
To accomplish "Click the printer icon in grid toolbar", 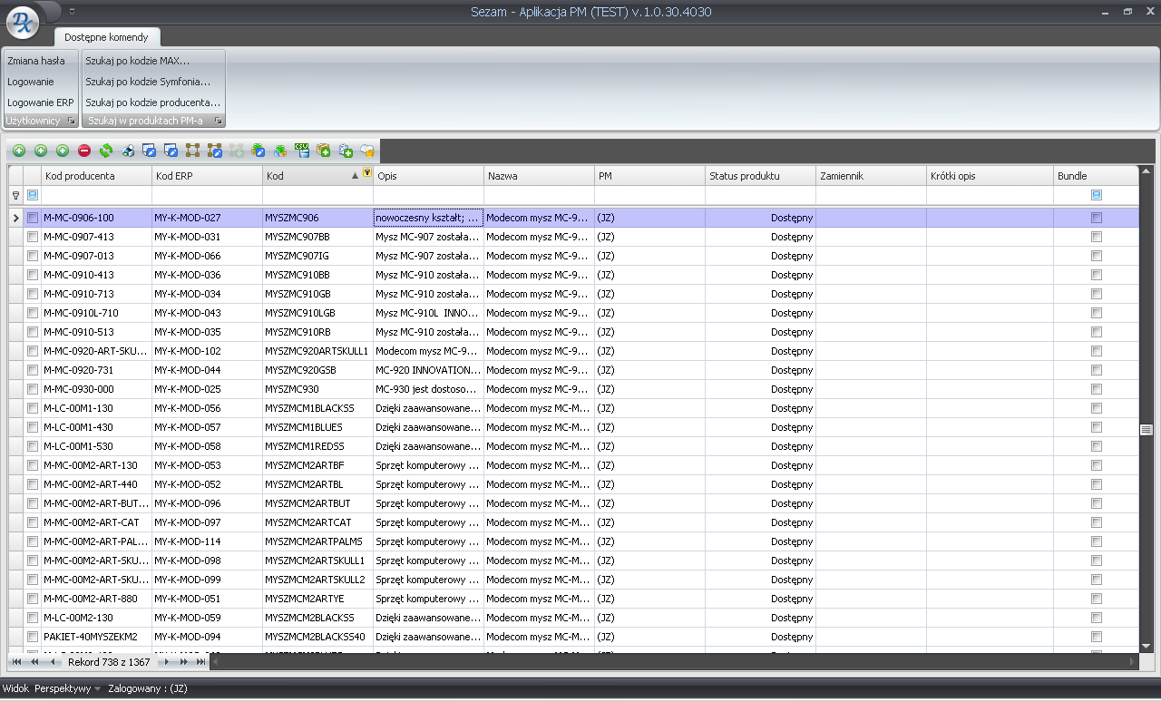I will pyautogui.click(x=128, y=151).
